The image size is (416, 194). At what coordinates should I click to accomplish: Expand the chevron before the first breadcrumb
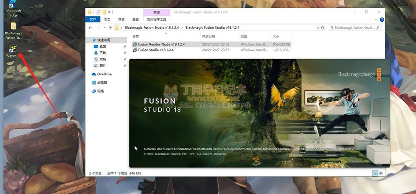[121, 27]
